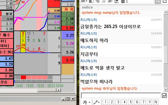Click the blocked chat bubble icon

click(97, 1)
